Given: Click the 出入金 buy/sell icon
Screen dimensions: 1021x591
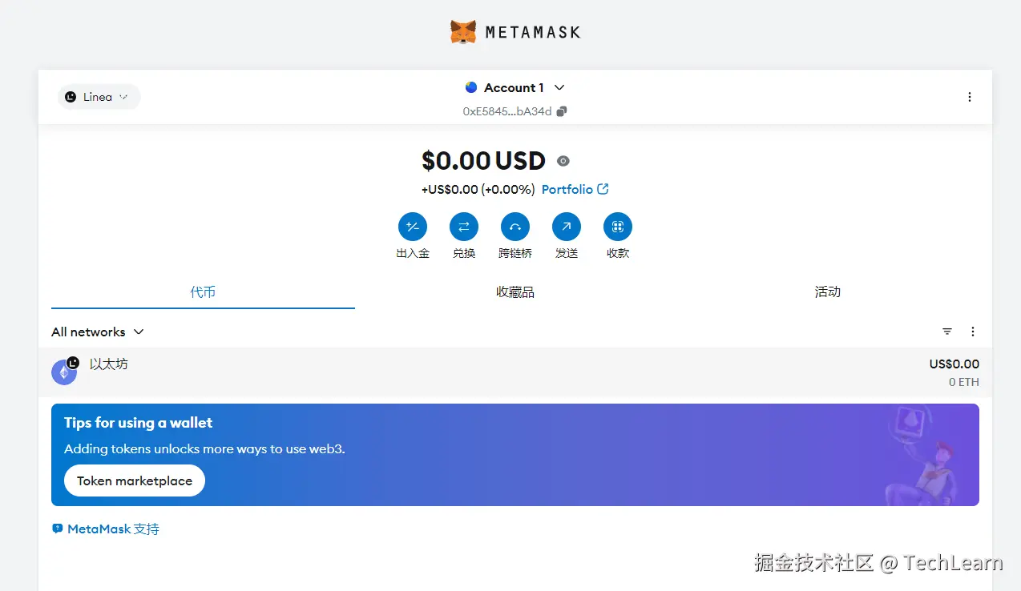Looking at the screenshot, I should (413, 227).
